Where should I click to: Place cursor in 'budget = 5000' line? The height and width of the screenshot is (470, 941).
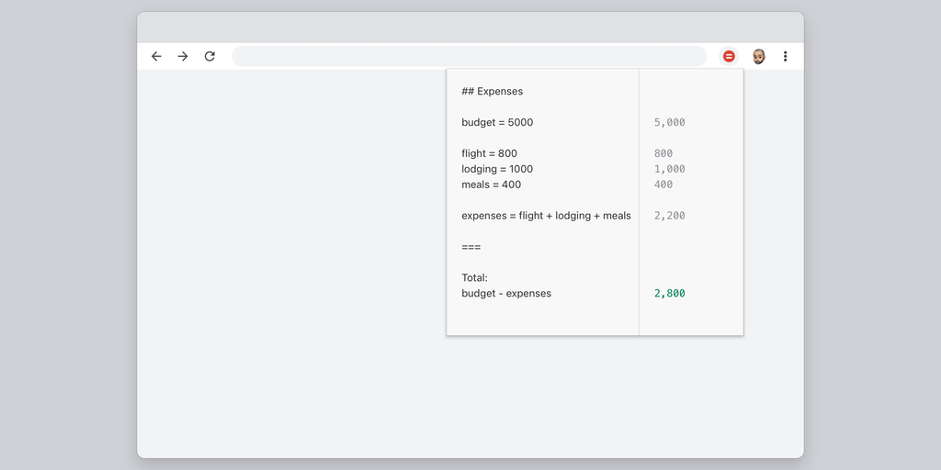tap(497, 123)
